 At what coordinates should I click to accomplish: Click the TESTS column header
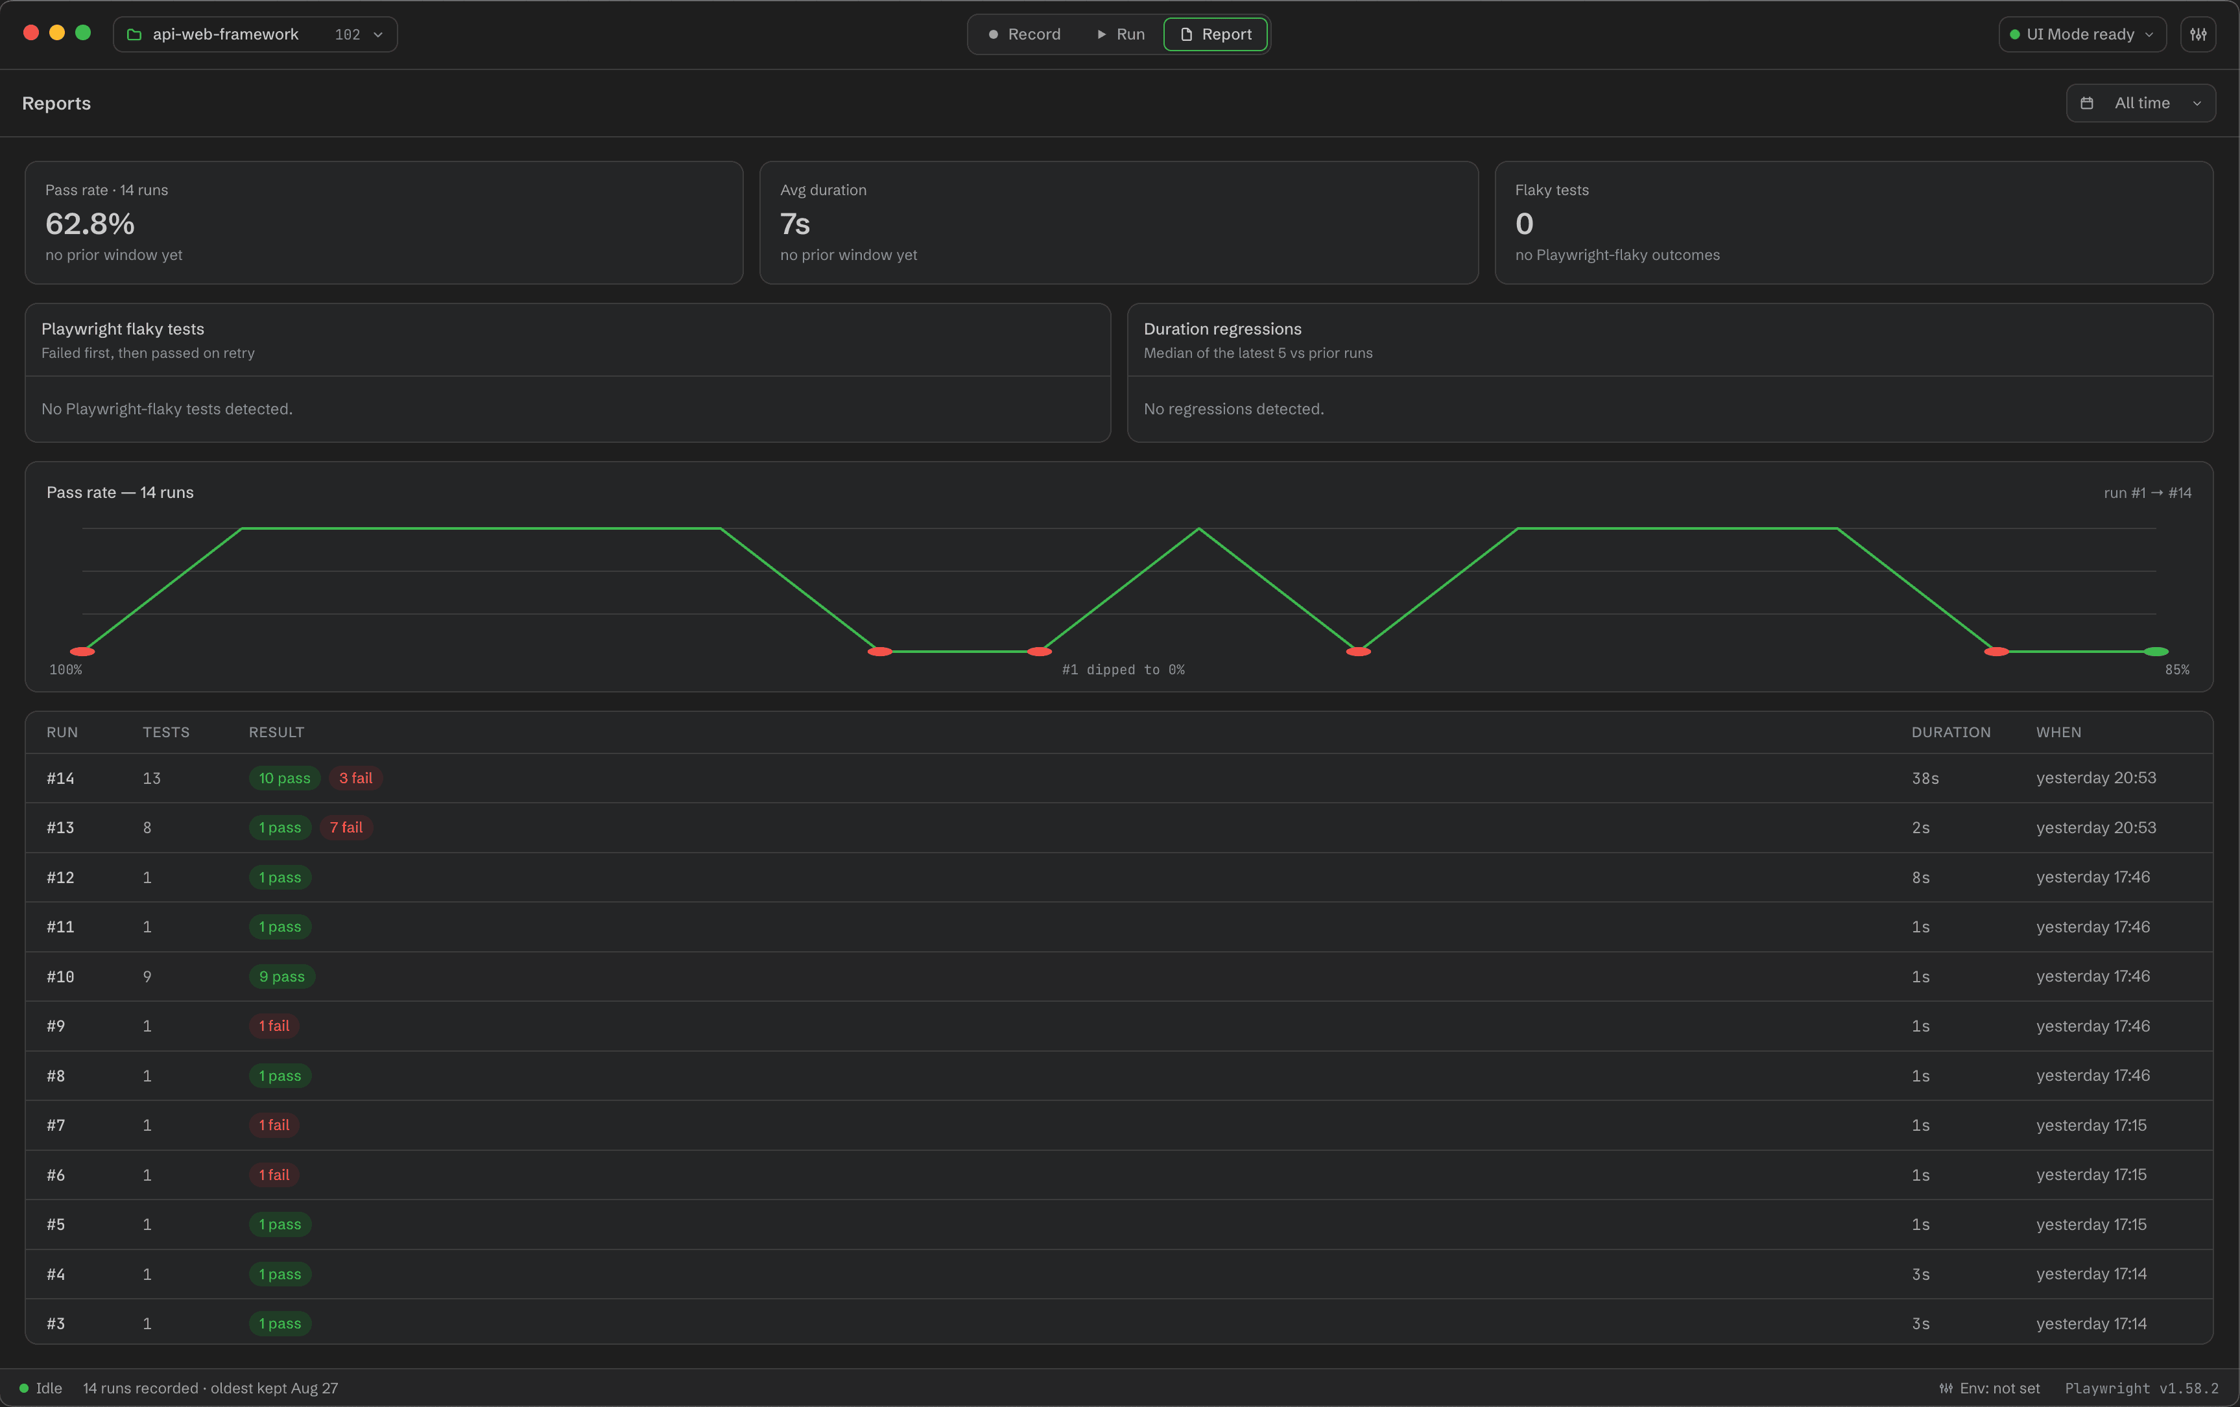pyautogui.click(x=165, y=733)
